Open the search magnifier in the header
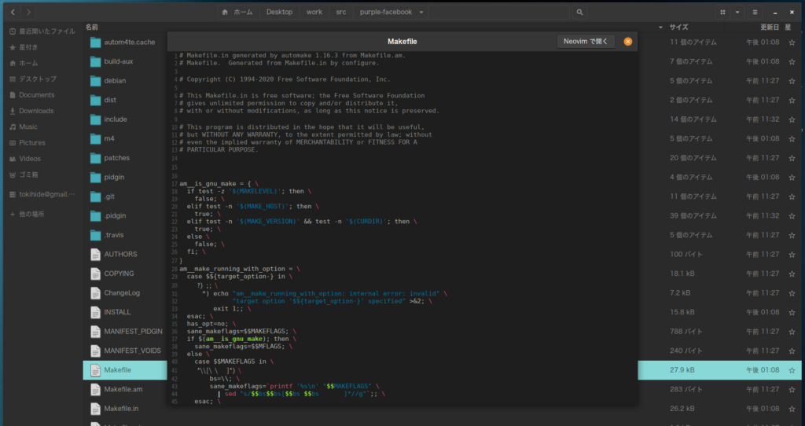Screen dimensions: 805x426 579,12
